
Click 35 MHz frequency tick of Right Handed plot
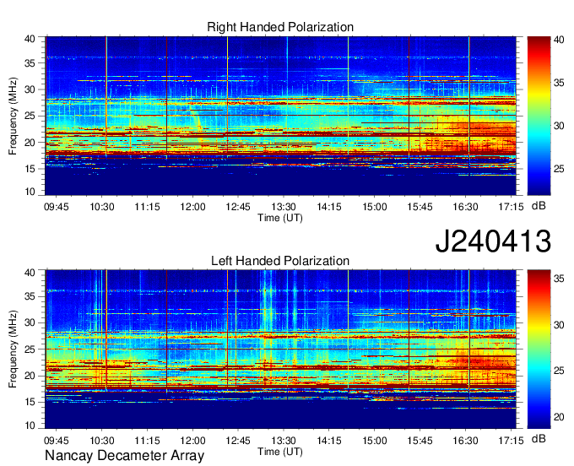pyautogui.click(x=30, y=63)
